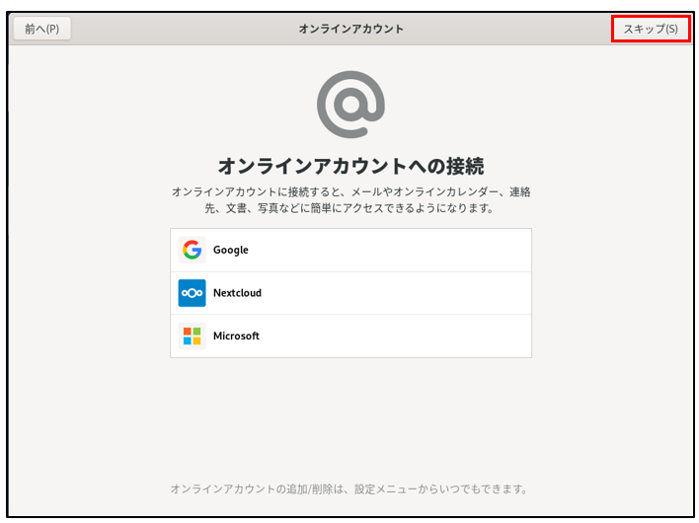This screenshot has height=523, width=699.
Task: Click the footer note about 設定メニュー
Action: tap(350, 488)
